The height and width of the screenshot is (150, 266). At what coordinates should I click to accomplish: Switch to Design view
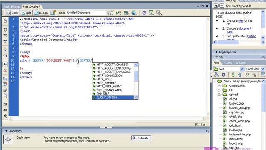click(41, 13)
